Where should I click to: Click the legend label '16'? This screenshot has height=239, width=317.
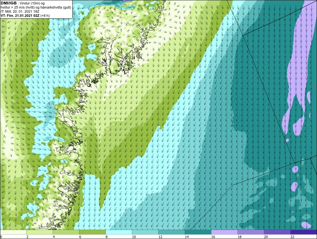coord(213,237)
